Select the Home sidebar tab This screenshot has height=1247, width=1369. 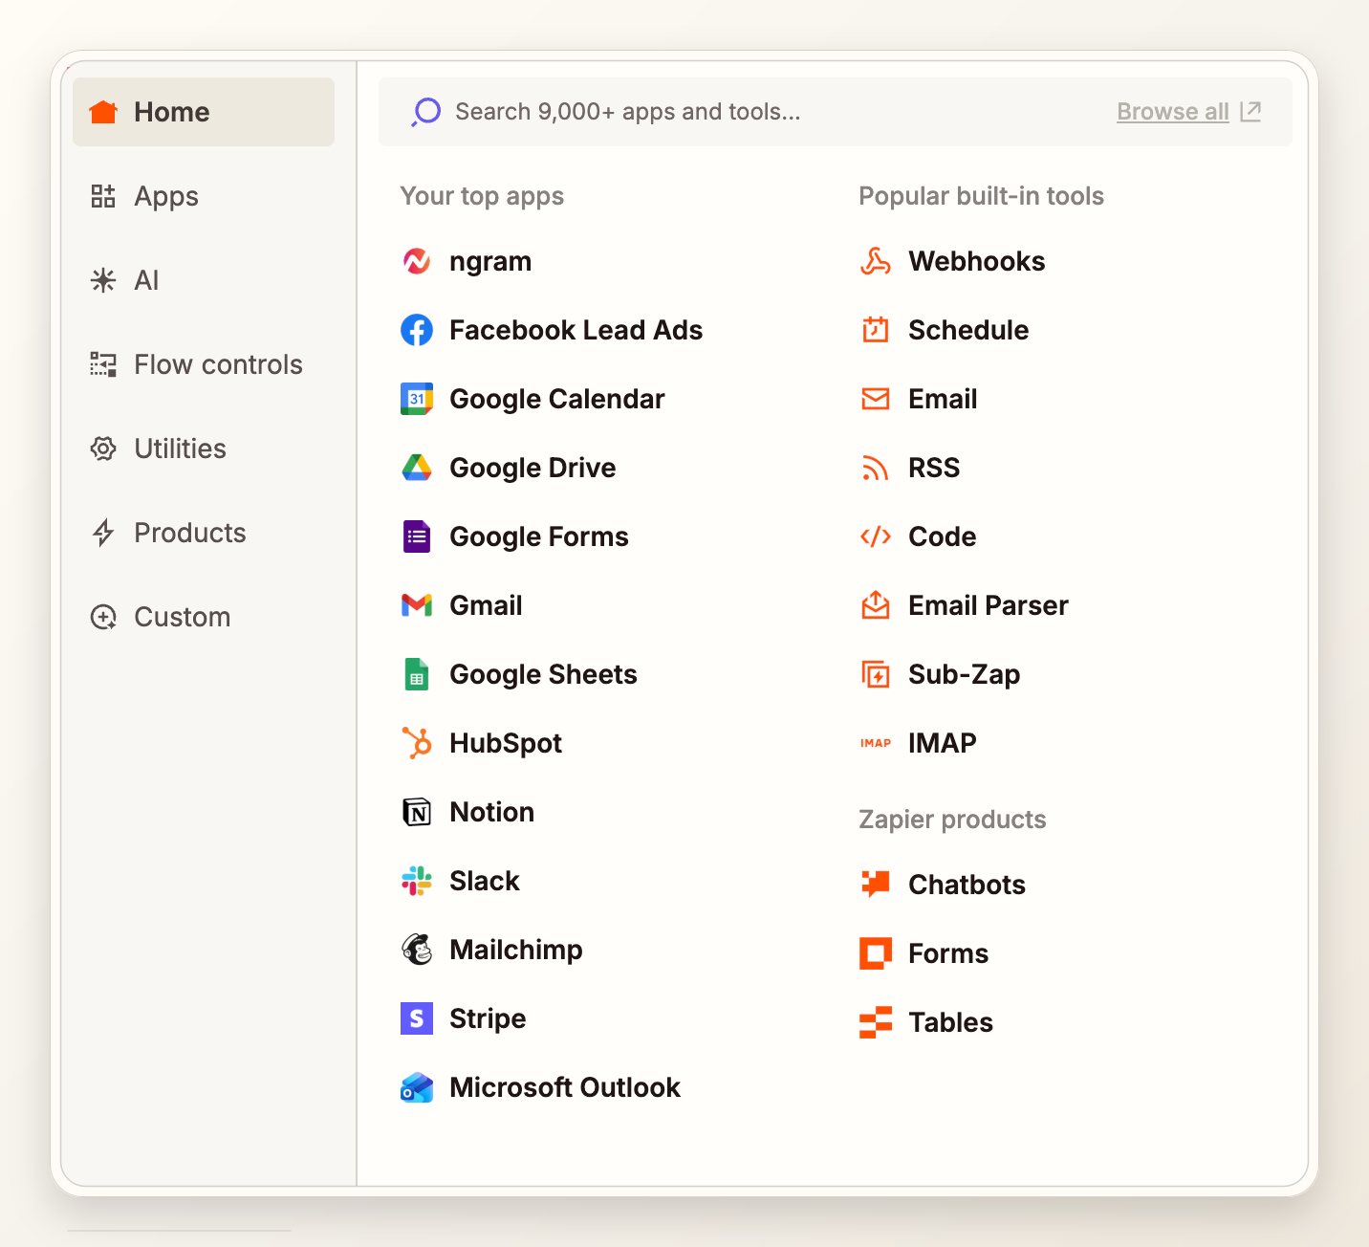click(x=204, y=112)
